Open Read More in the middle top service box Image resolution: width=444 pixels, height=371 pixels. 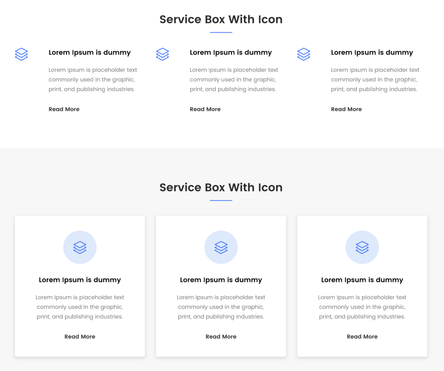point(205,109)
